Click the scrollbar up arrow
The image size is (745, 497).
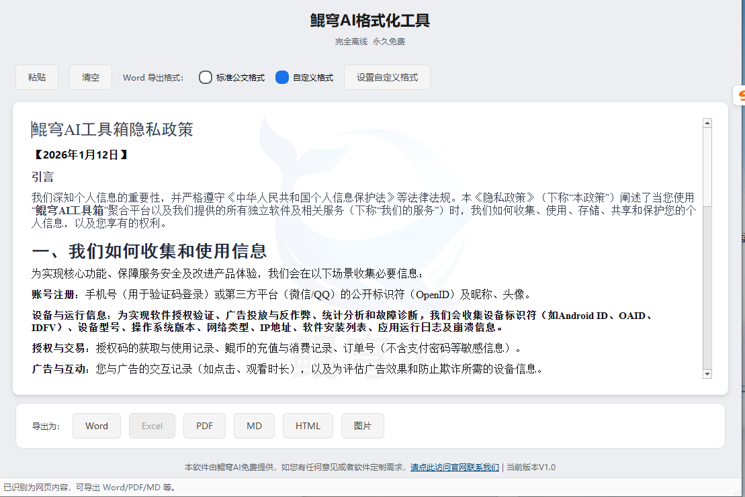click(707, 122)
